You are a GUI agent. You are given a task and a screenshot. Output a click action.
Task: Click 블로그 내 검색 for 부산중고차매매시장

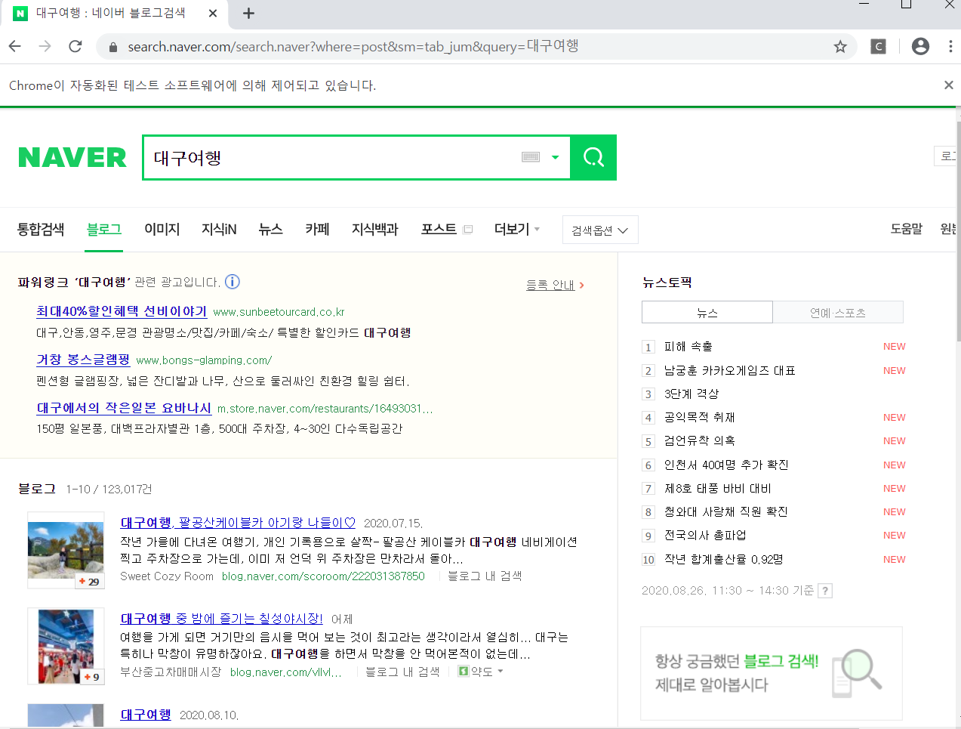click(402, 672)
